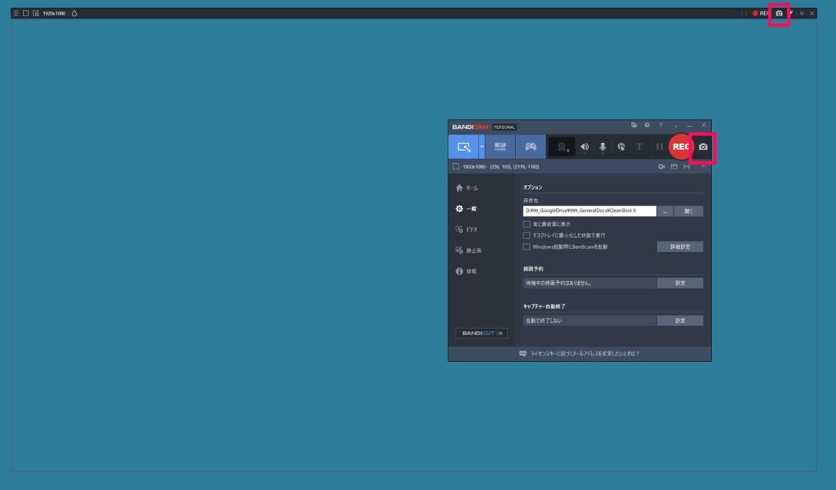The height and width of the screenshot is (490, 836).
Task: Switch to HDMI device recording mode
Action: click(500, 147)
